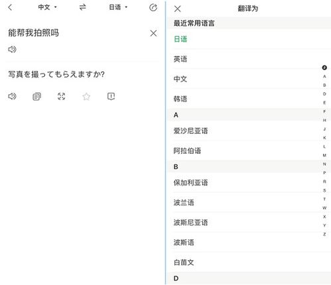331x285 pixels.
Task: Favorite this translation with the star
Action: coord(86,96)
